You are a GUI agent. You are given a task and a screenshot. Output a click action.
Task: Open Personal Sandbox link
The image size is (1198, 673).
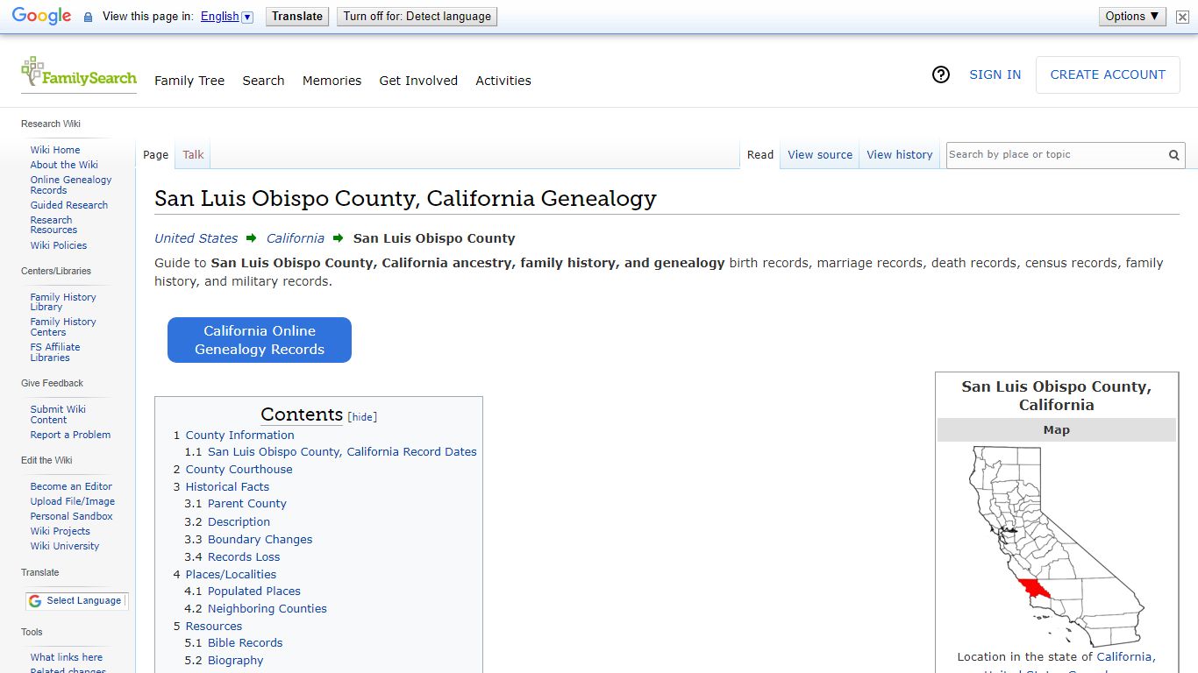click(72, 516)
